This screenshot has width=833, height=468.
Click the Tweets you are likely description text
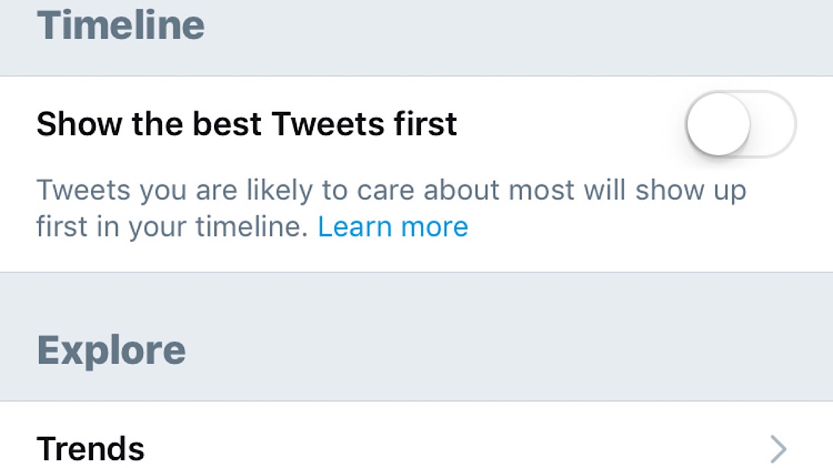(x=390, y=191)
